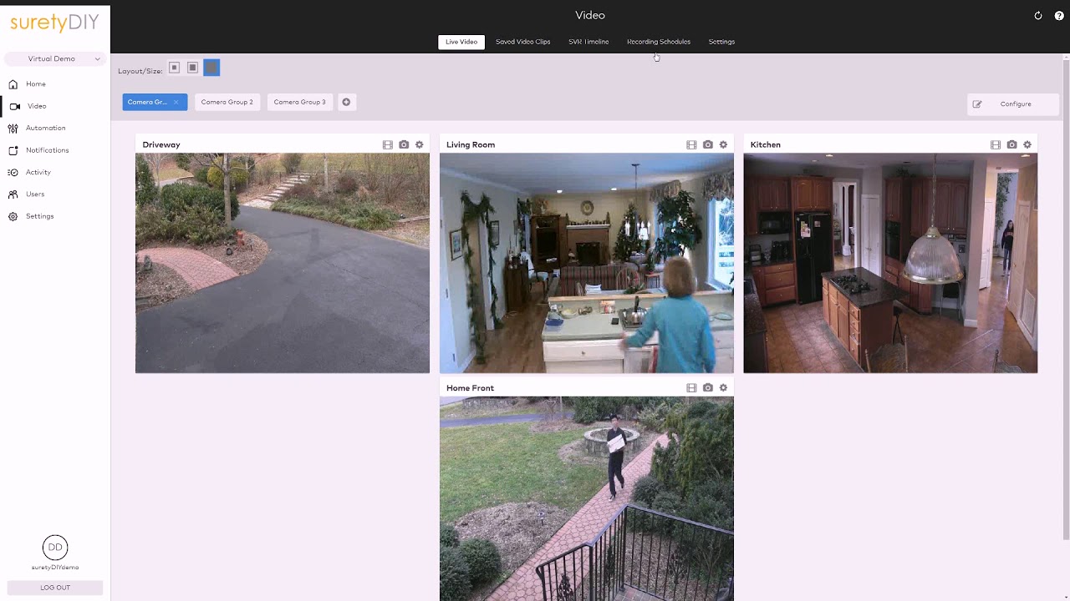Take snapshot of Home Front camera
The image size is (1070, 601).
708,388
